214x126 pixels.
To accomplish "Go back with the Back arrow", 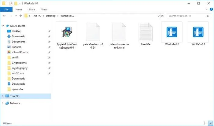I will [x=4, y=16].
